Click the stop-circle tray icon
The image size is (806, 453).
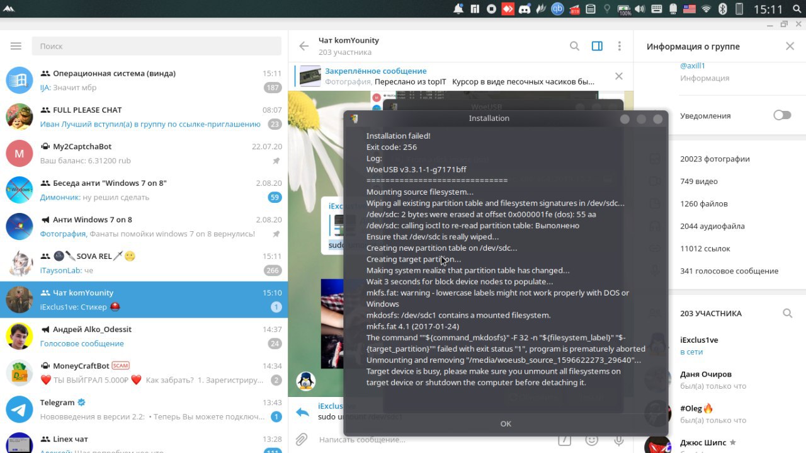(x=491, y=9)
